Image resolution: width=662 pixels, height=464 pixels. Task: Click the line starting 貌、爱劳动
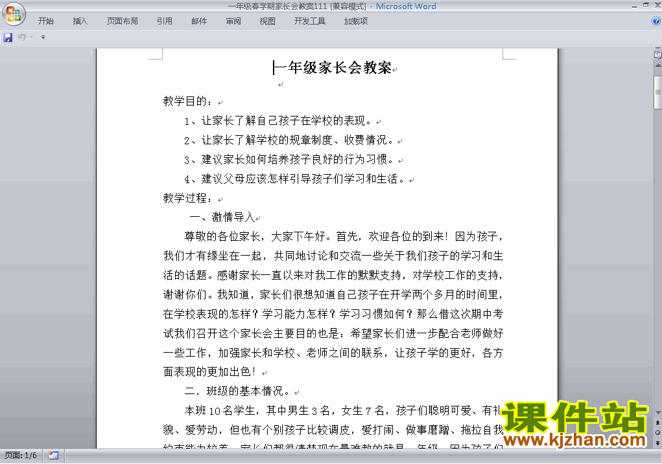pos(333,430)
